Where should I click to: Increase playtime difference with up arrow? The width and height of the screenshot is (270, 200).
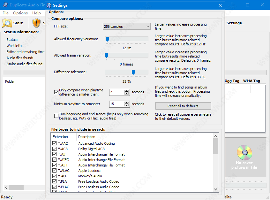[127, 91]
